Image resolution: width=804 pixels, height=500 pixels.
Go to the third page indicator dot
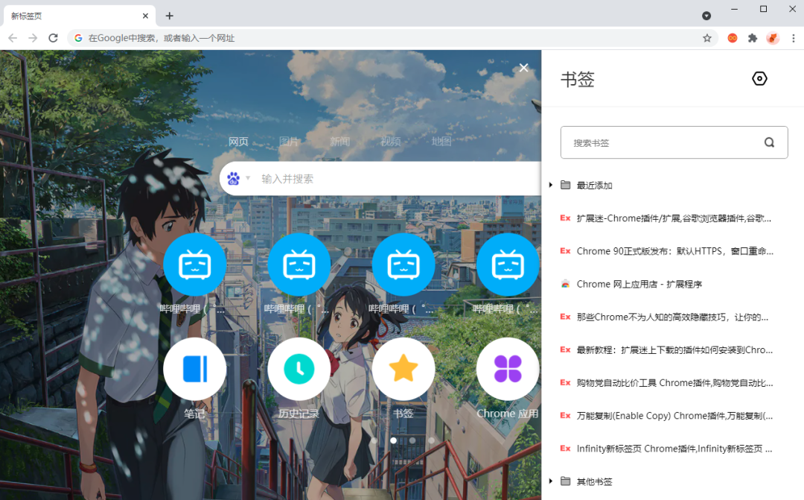tap(412, 440)
